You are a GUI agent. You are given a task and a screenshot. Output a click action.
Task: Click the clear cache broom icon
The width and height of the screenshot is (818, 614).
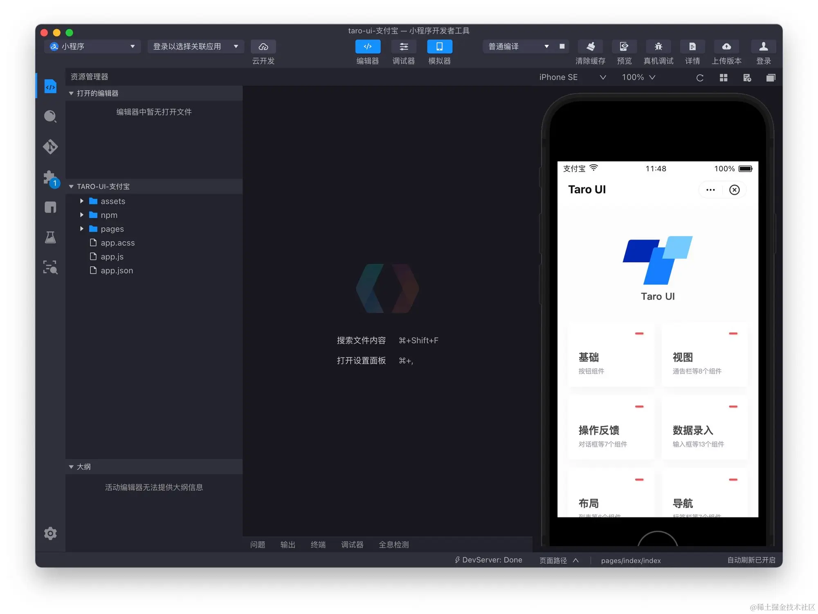(590, 47)
